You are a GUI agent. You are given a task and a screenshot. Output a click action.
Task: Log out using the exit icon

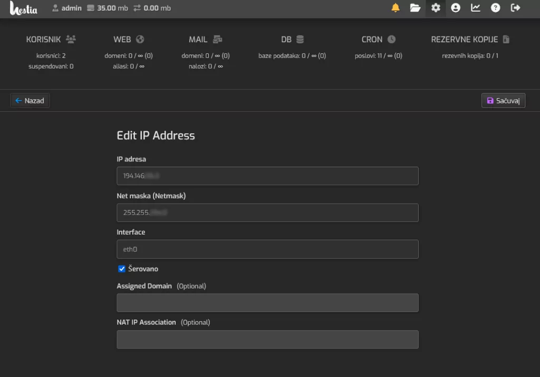click(x=515, y=7)
